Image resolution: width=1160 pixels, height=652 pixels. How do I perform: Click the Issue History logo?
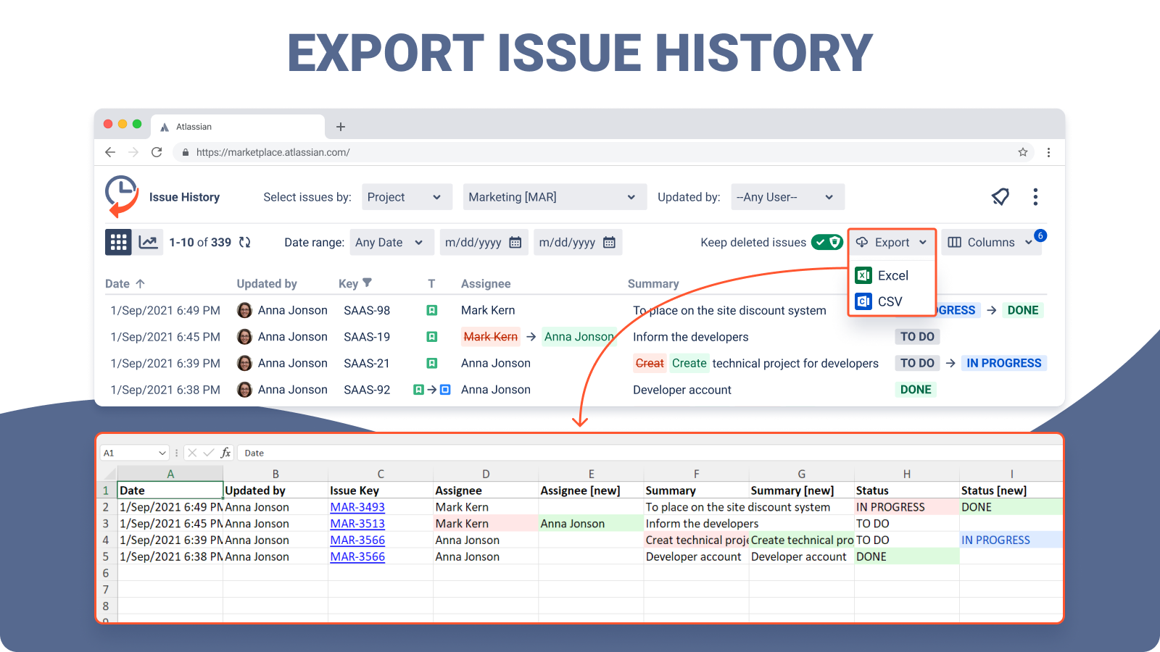123,196
